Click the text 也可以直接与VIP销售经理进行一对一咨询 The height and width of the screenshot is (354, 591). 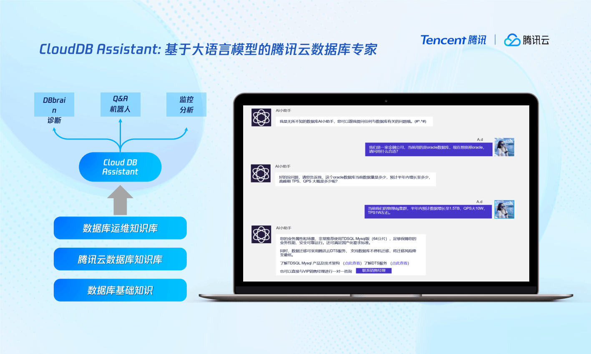316,271
